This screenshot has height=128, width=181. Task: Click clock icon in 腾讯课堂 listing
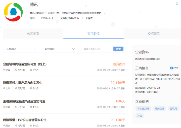pyautogui.click(x=16, y=125)
